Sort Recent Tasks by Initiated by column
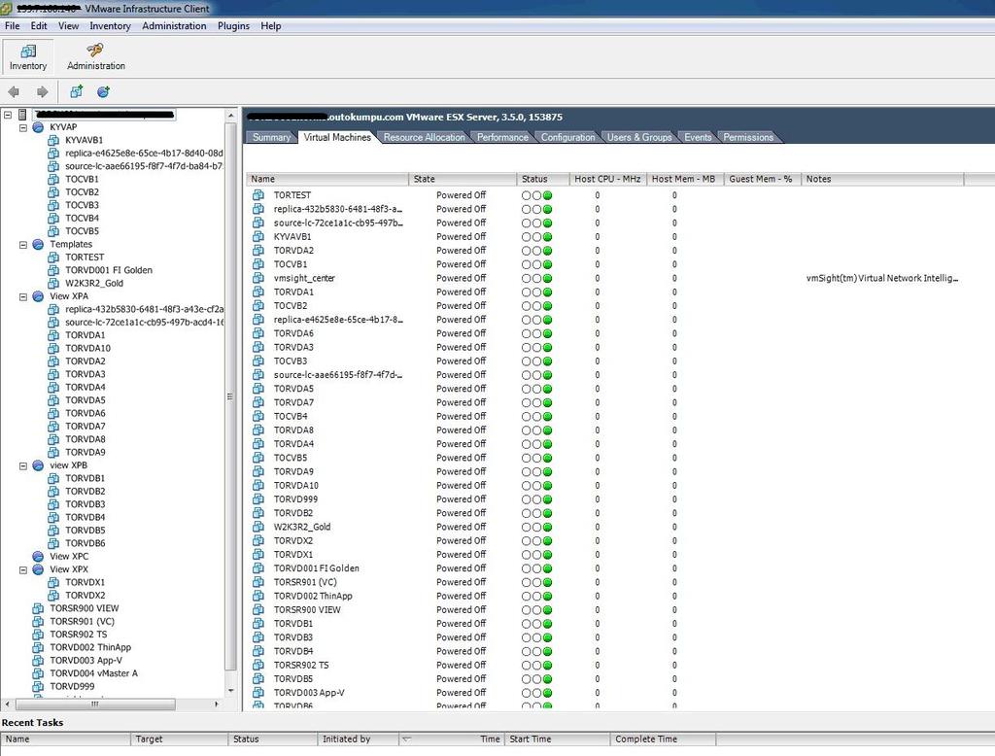 tap(358, 739)
